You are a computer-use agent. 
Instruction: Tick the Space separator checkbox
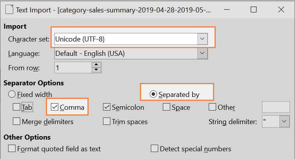167,107
